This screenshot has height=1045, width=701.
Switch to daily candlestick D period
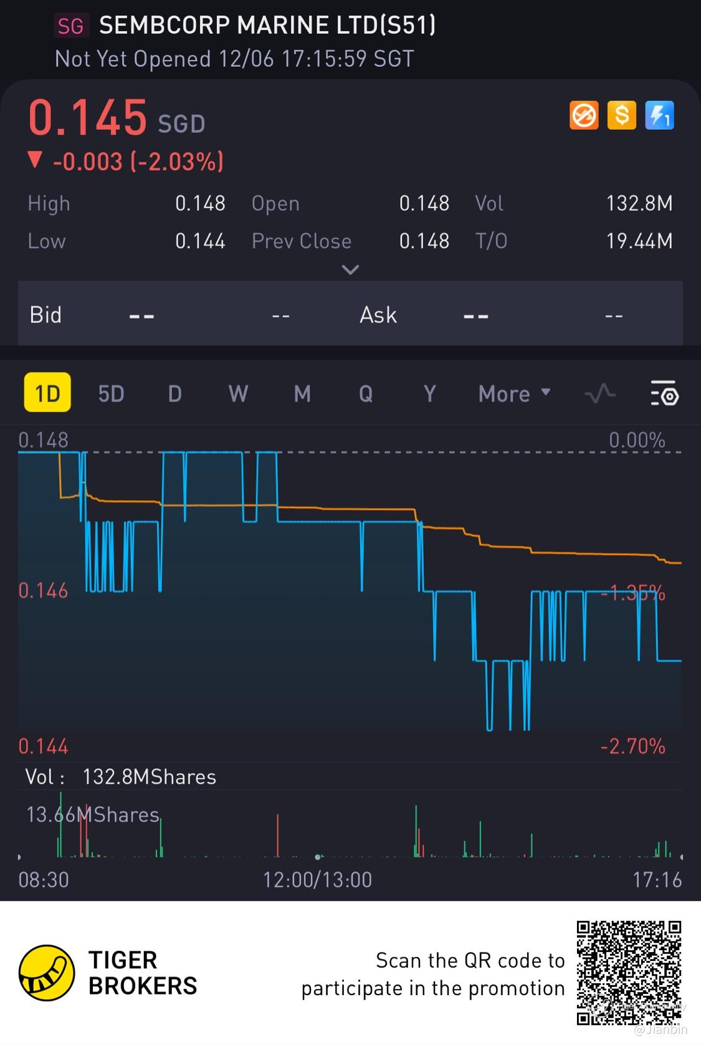click(x=175, y=394)
